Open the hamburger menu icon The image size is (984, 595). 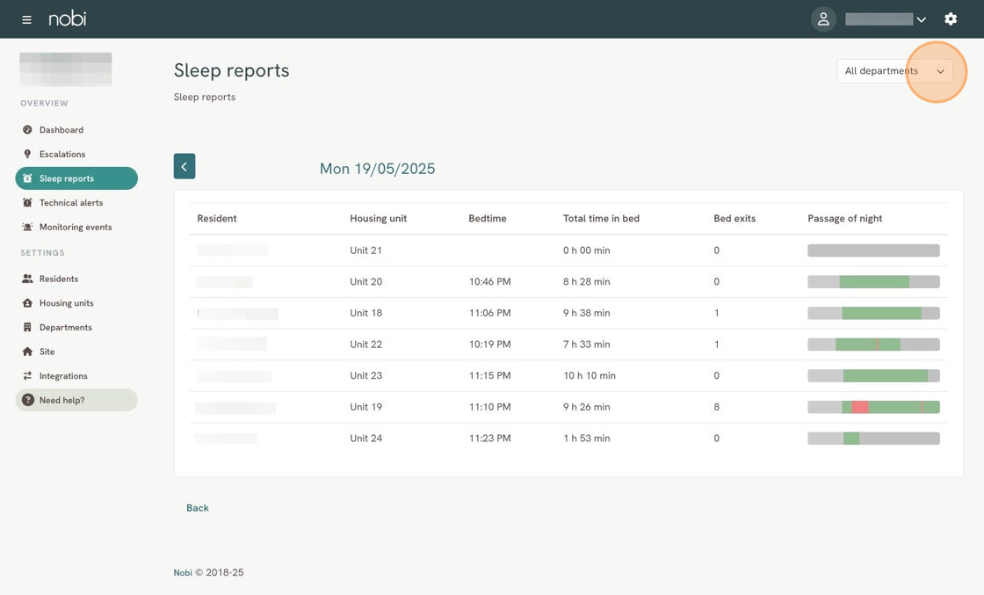[26, 19]
